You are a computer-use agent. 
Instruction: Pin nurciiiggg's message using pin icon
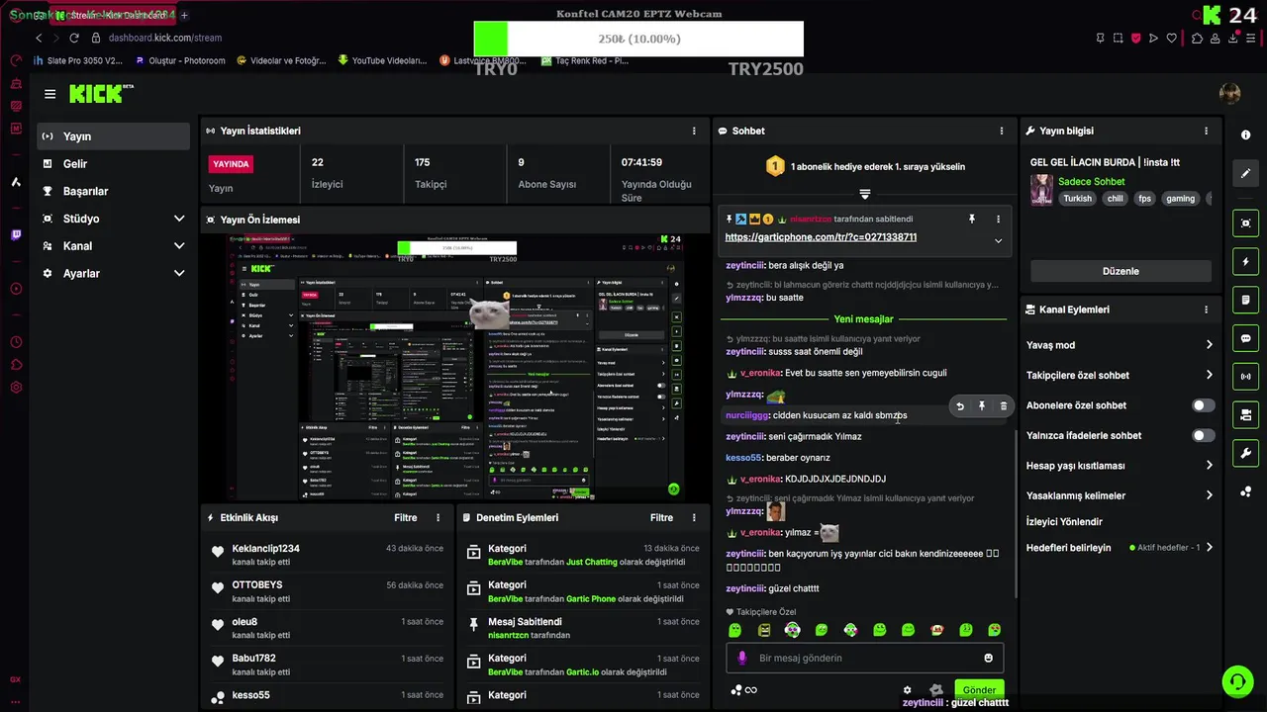pos(981,405)
